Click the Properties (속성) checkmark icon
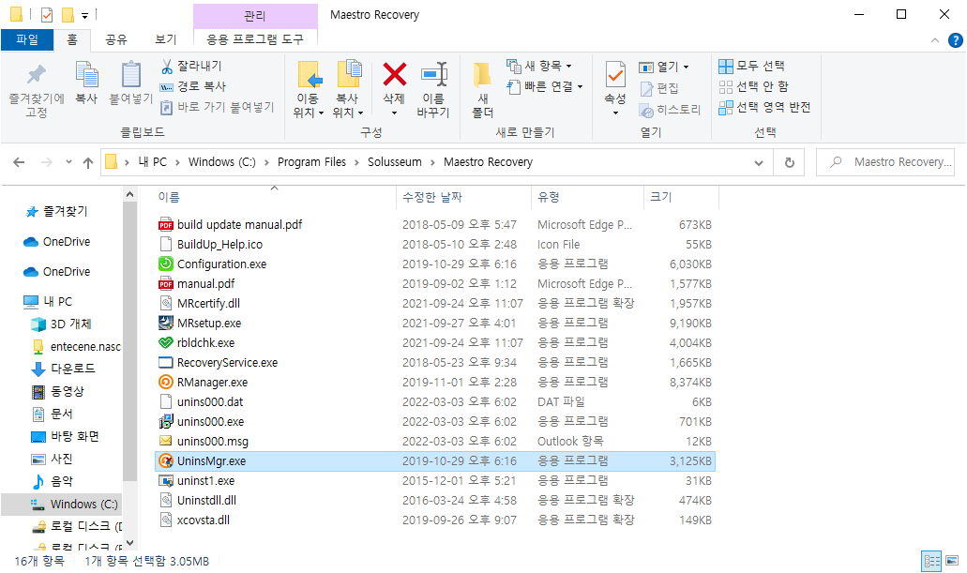This screenshot has width=967, height=573. coord(615,75)
